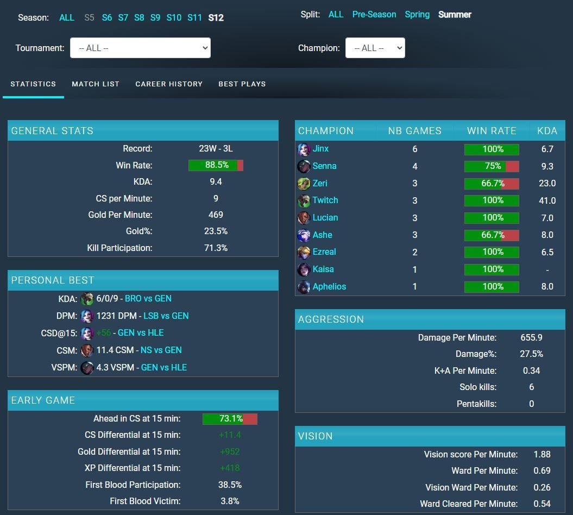Click the Jinx champion icon
The image size is (573, 515).
tap(304, 149)
